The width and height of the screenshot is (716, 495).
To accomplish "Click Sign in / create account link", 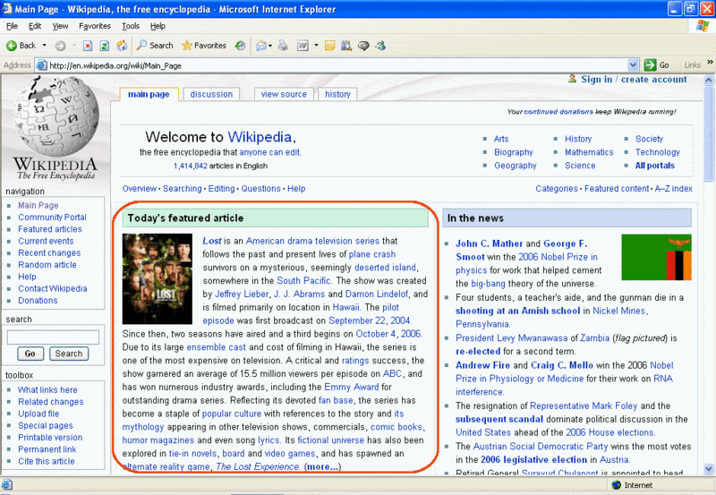I will (x=634, y=79).
